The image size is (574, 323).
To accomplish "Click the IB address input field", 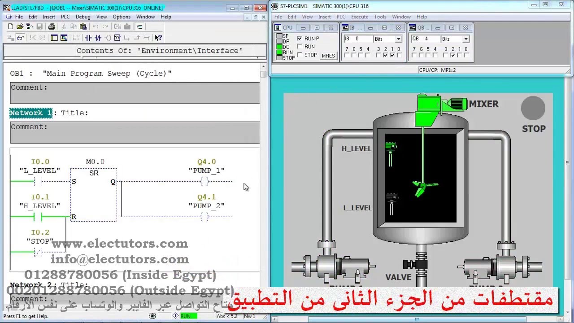I will 359,39.
